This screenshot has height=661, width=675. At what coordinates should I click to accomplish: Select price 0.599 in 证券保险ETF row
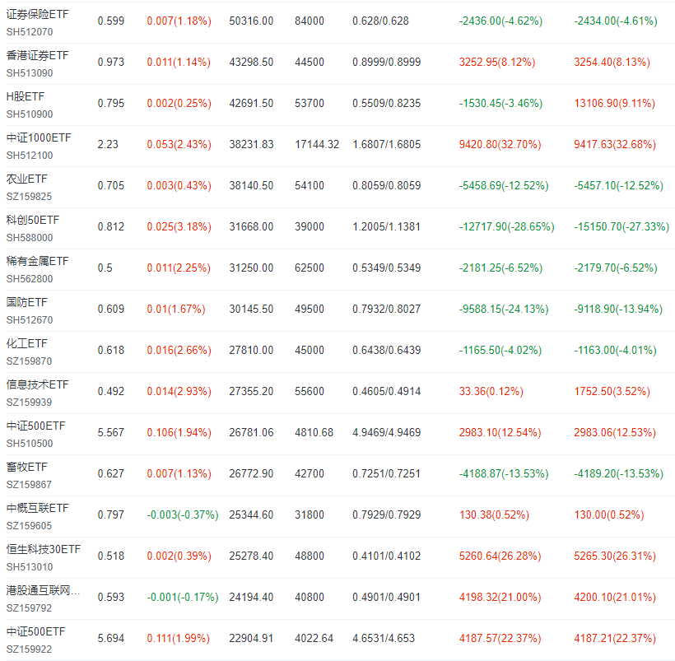point(110,21)
